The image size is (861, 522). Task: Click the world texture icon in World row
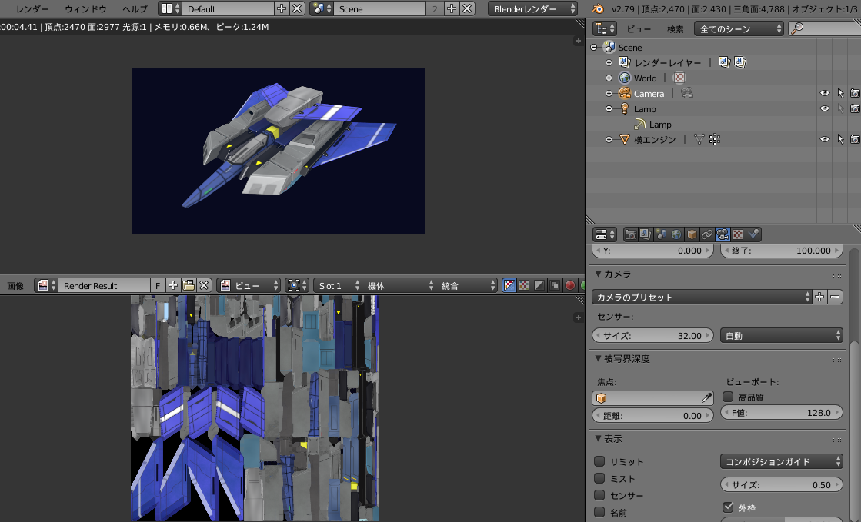click(x=679, y=78)
